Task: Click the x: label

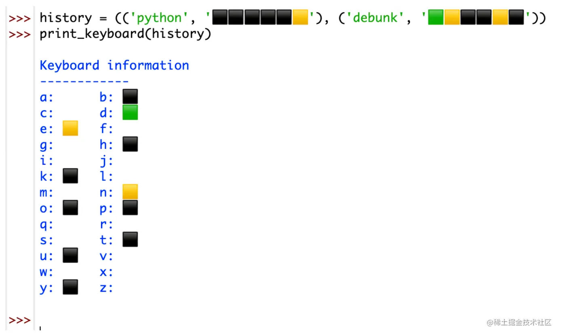Action: click(x=107, y=272)
